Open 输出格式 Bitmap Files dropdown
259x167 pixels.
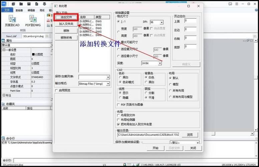point(108,84)
